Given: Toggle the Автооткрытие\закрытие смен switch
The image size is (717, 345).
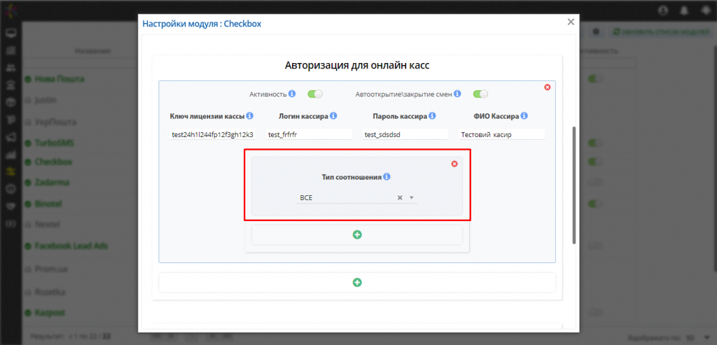Looking at the screenshot, I should click(480, 94).
